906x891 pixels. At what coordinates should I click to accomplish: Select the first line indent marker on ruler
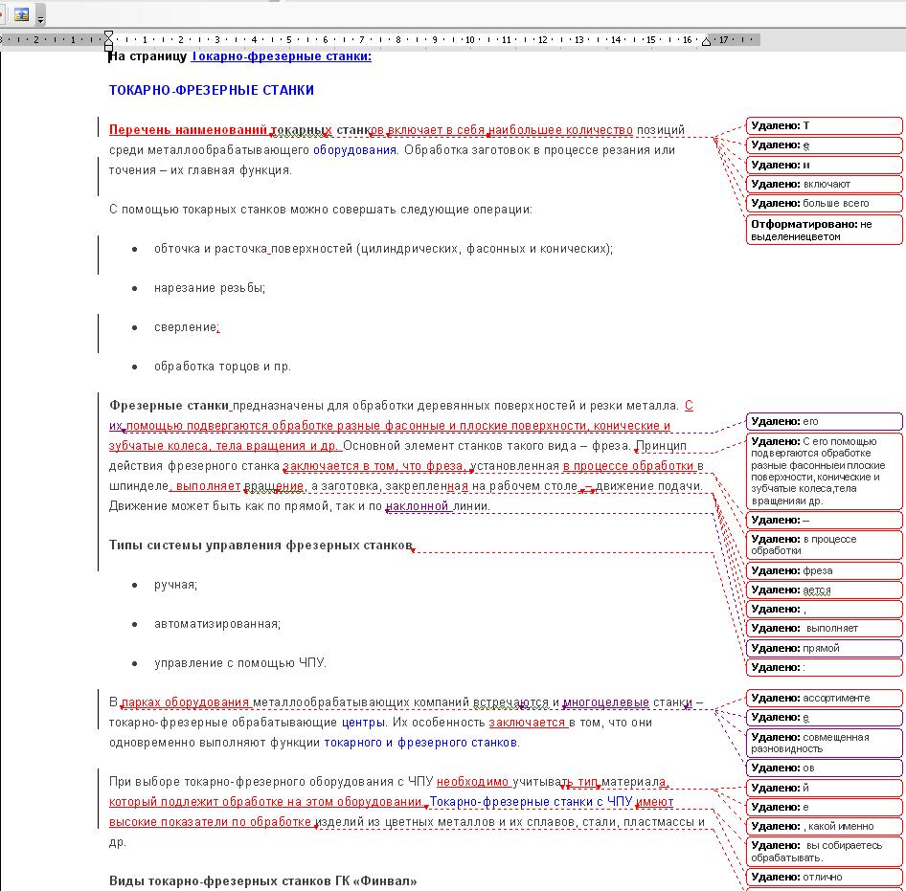coord(108,34)
